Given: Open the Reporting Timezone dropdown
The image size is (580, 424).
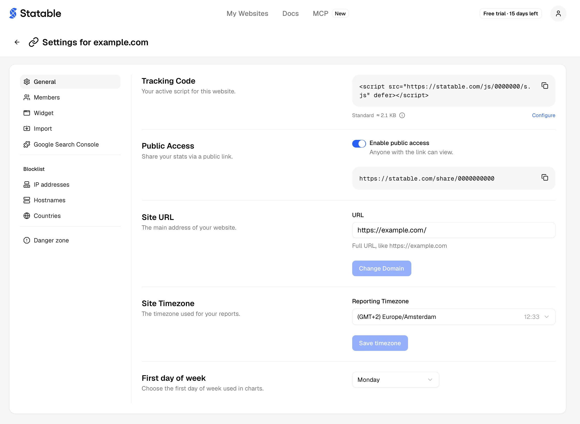Looking at the screenshot, I should (x=453, y=317).
